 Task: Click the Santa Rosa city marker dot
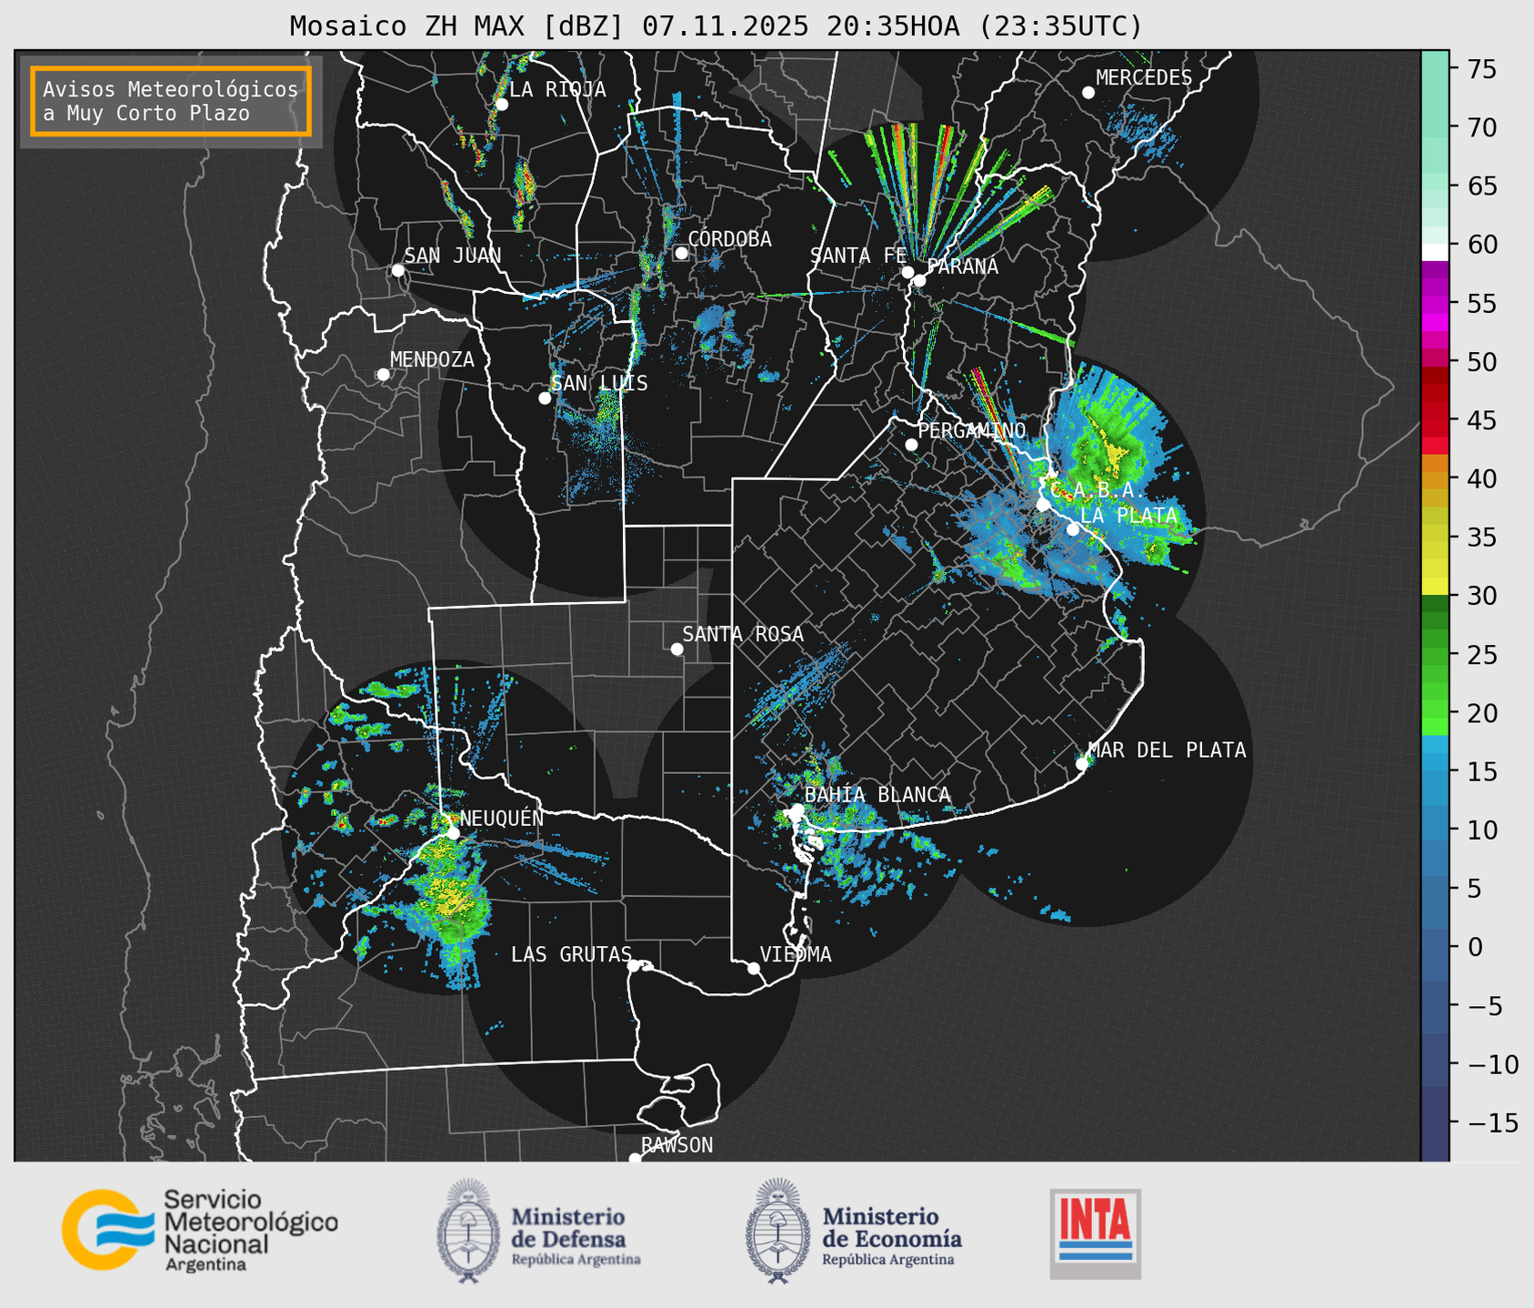677,649
